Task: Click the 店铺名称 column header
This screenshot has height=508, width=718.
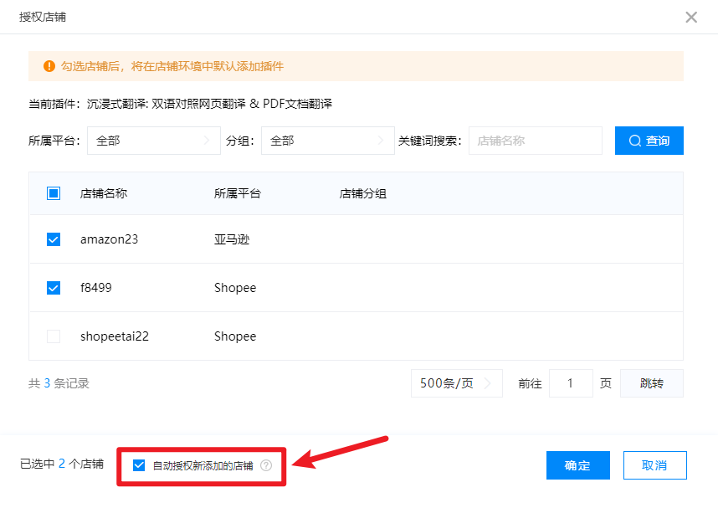Action: pyautogui.click(x=104, y=193)
